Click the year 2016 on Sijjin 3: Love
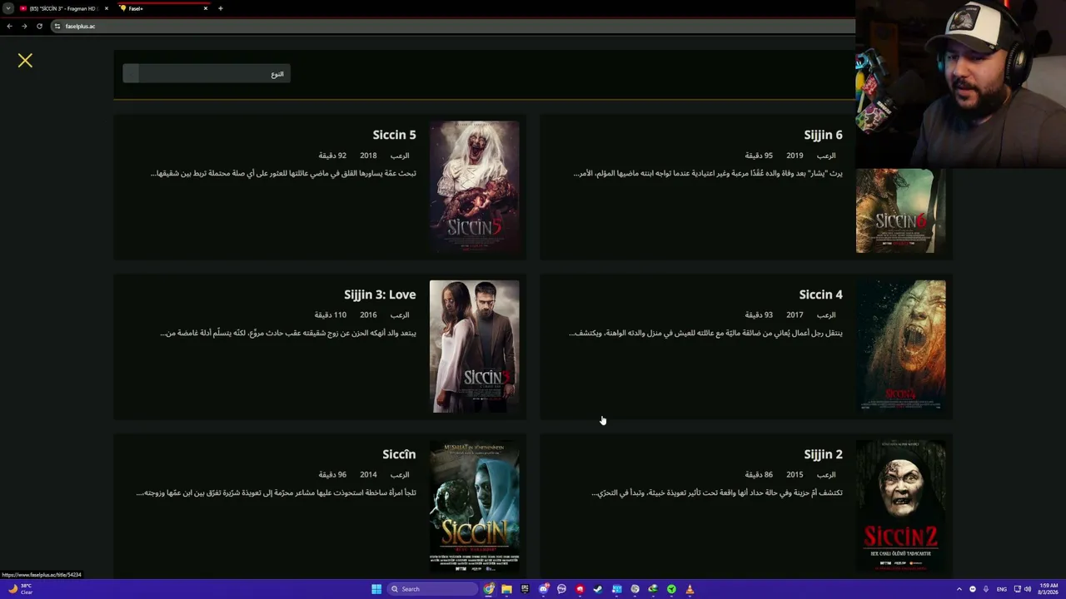 [368, 315]
